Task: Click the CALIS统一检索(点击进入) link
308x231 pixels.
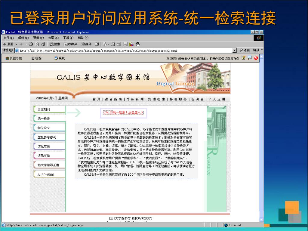Action: (x=123, y=112)
